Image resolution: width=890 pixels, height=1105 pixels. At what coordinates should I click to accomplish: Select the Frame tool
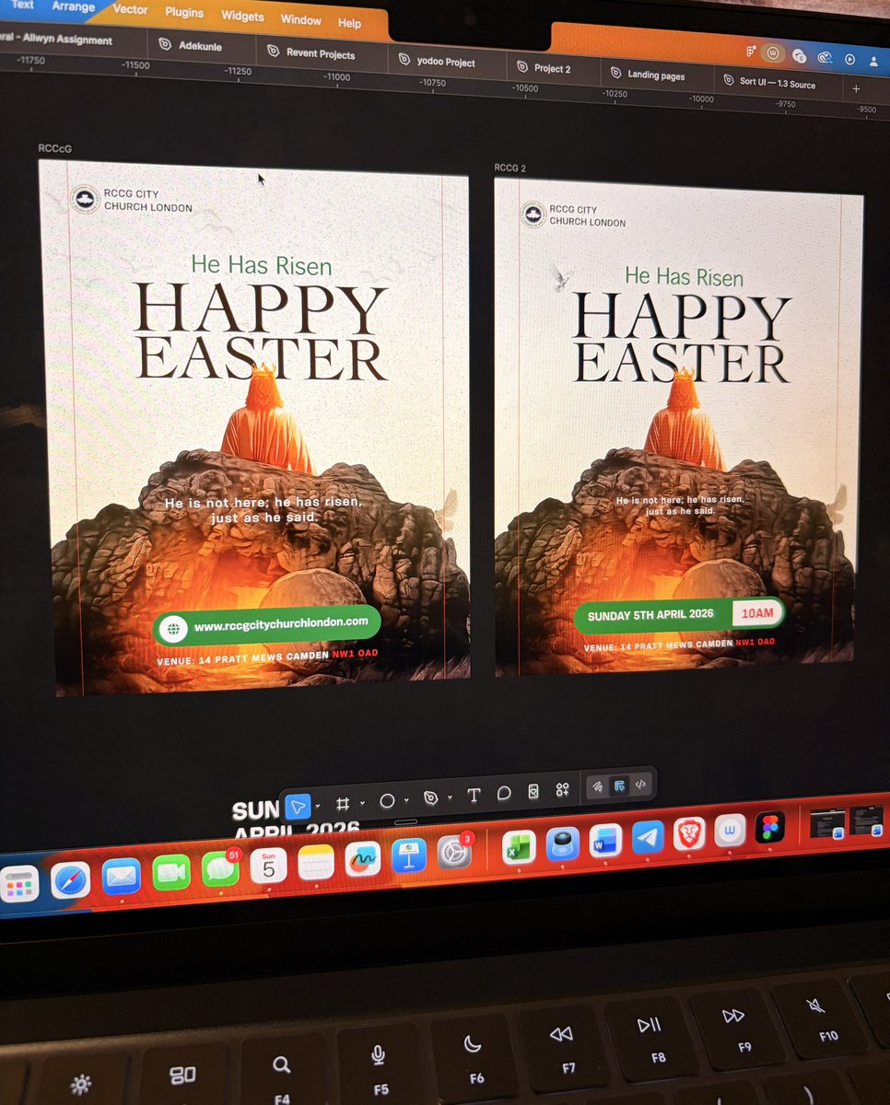(x=343, y=803)
